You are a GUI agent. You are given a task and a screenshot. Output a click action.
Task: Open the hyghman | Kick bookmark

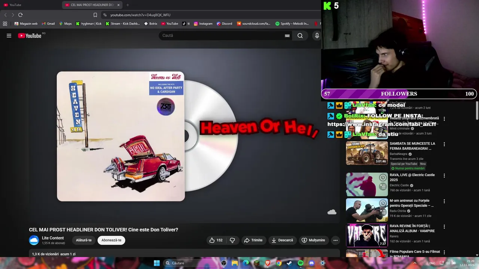pyautogui.click(x=88, y=24)
